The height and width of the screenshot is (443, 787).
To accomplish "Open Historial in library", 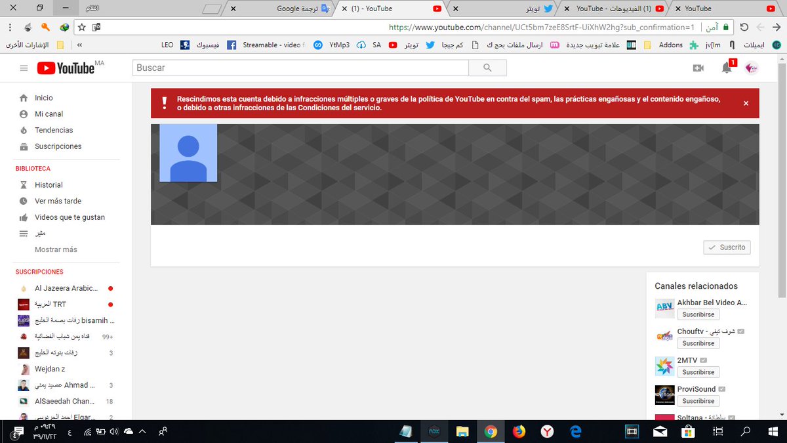I will click(x=49, y=185).
